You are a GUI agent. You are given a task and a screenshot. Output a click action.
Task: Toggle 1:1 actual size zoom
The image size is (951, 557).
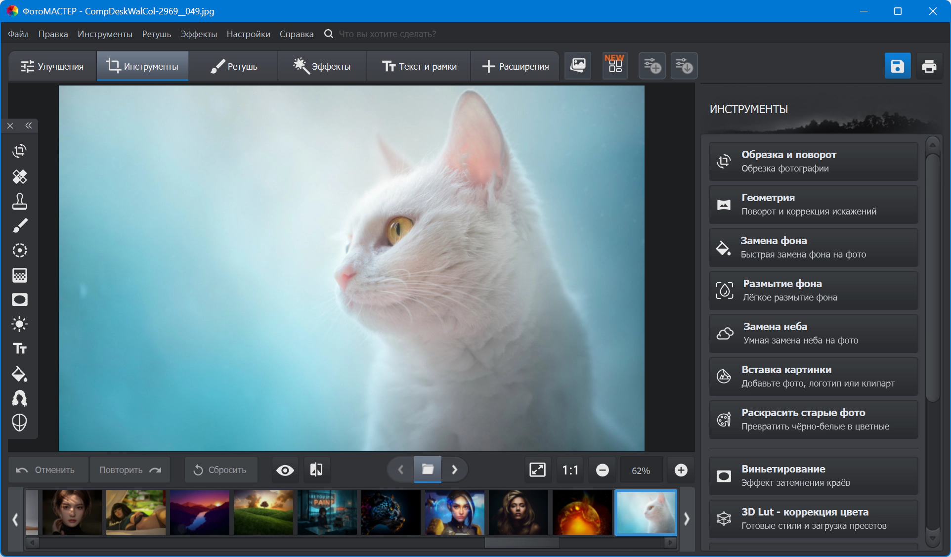coord(570,470)
